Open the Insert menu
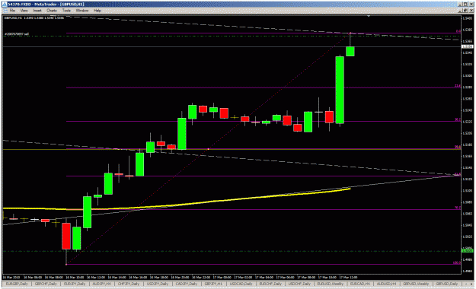Viewport: 476px width, 289px height. (37, 11)
